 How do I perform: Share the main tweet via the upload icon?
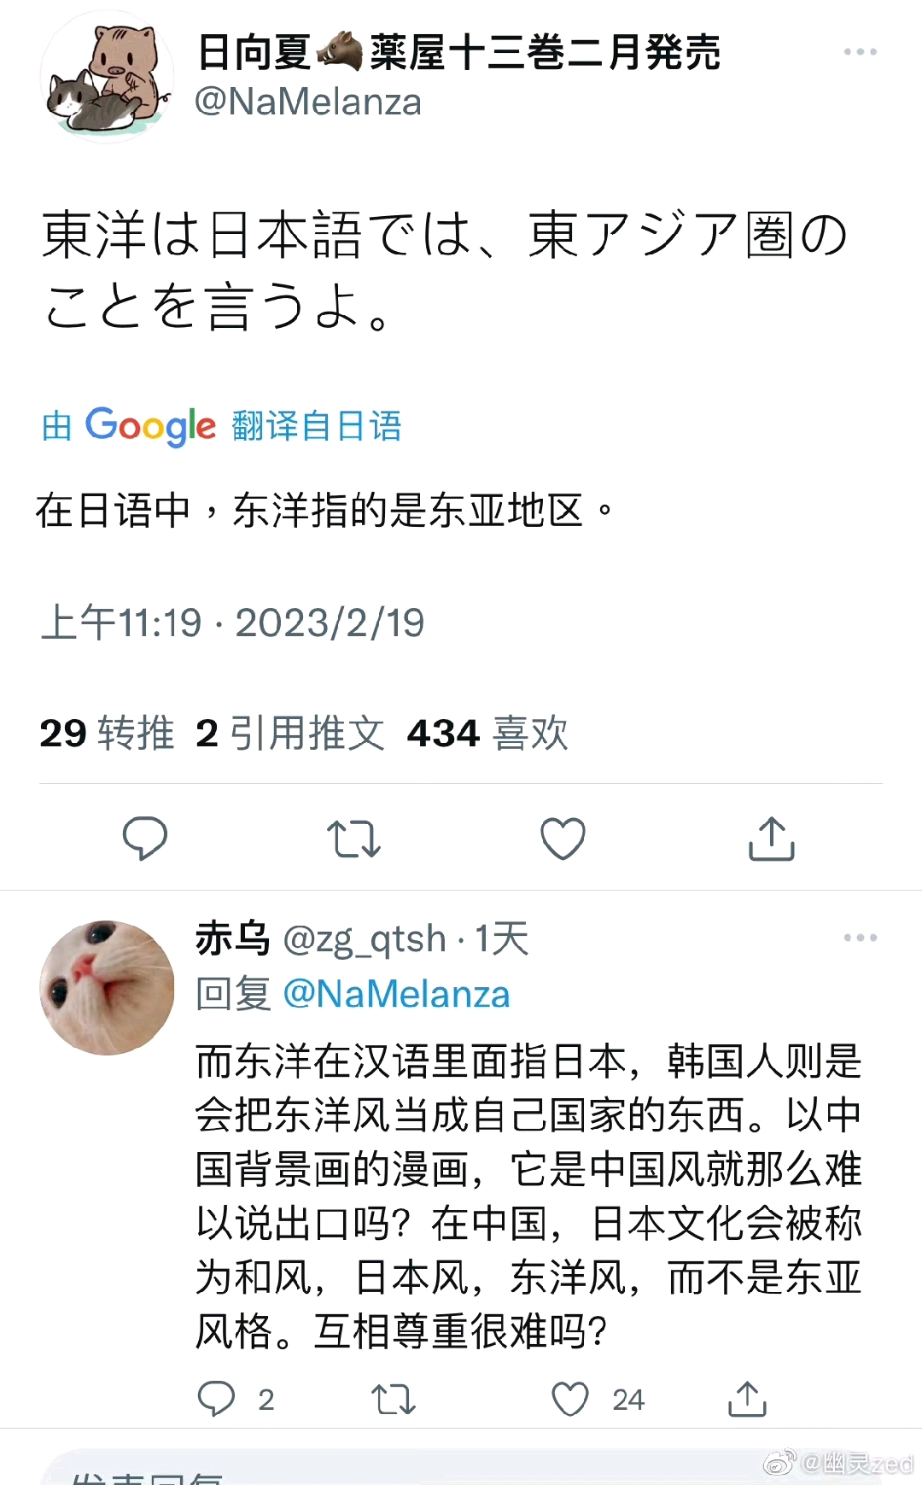point(772,838)
